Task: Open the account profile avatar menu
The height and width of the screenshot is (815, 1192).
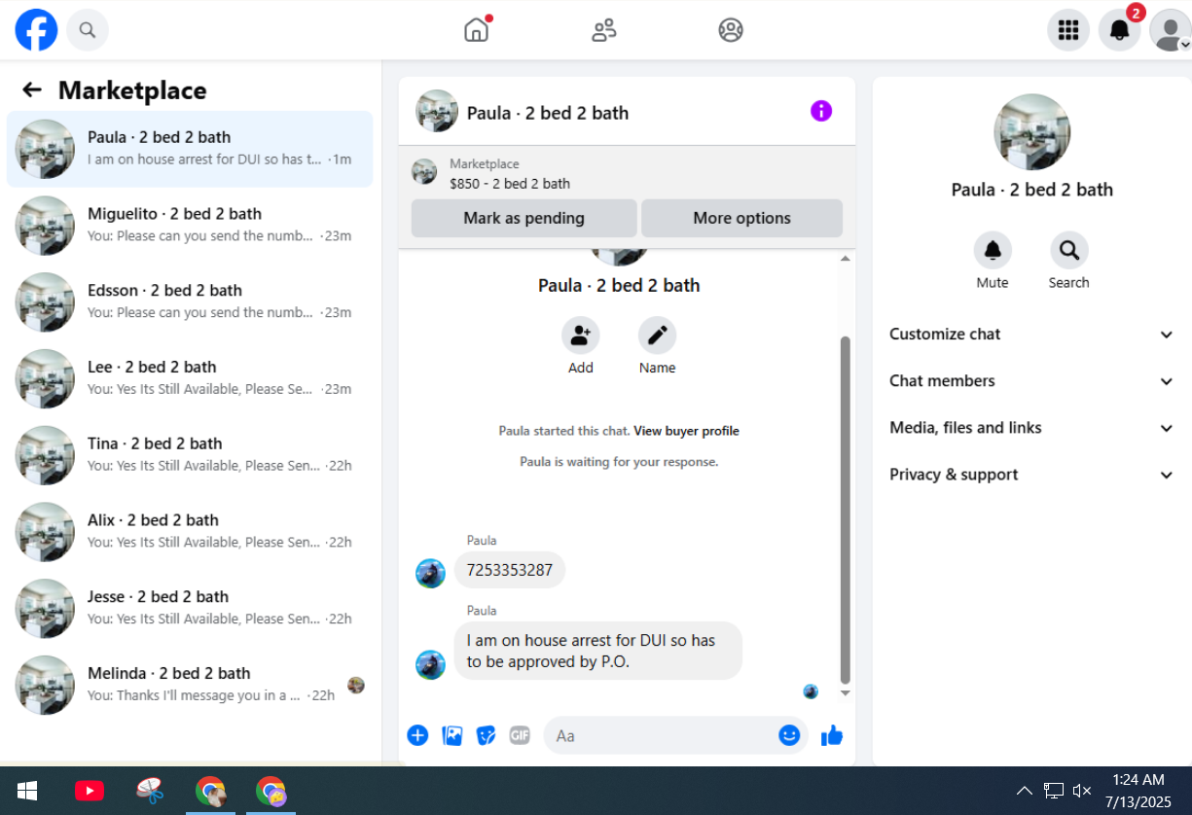Action: click(1170, 30)
